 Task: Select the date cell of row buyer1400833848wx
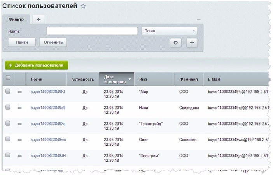(113, 142)
